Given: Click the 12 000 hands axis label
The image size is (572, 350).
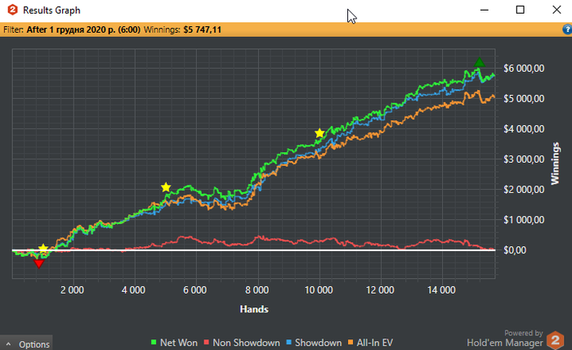Looking at the screenshot, I should [x=380, y=290].
